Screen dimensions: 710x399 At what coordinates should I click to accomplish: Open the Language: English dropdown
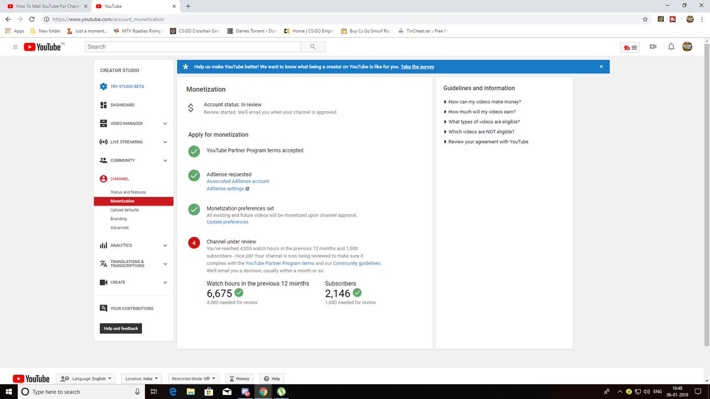click(x=85, y=378)
